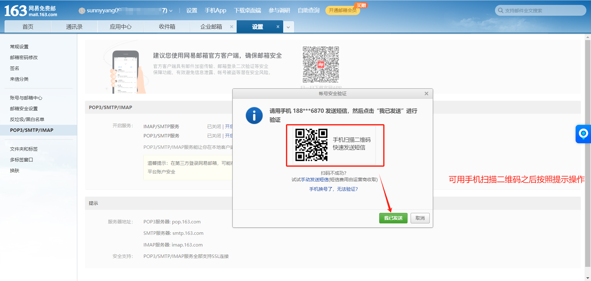Click the blue floating assistant icon

pyautogui.click(x=583, y=134)
